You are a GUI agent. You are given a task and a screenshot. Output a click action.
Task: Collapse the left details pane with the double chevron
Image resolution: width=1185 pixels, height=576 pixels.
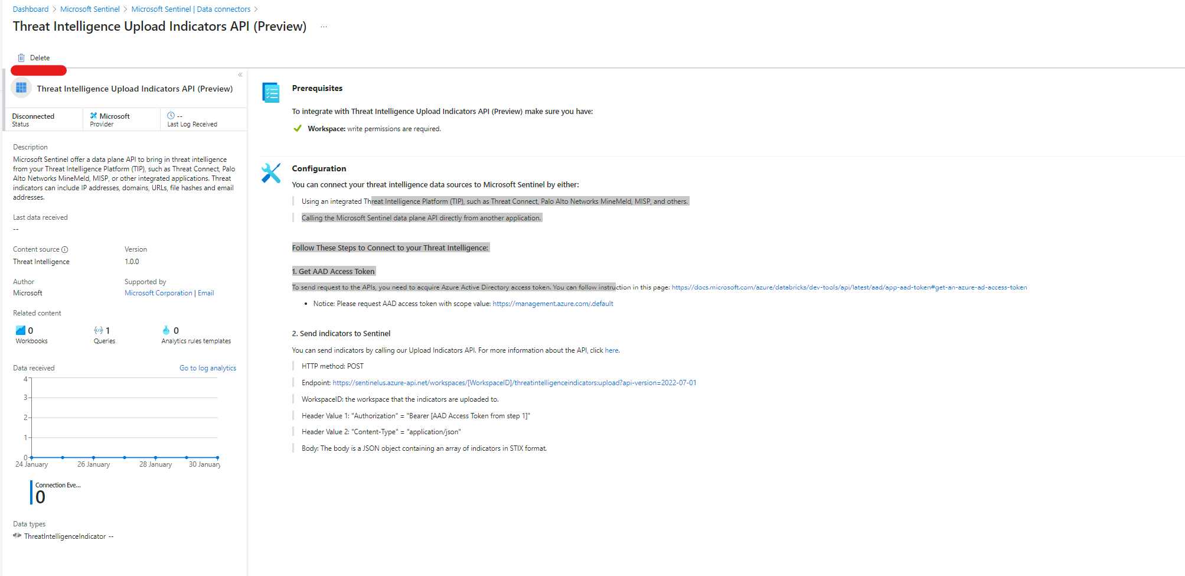coord(240,75)
